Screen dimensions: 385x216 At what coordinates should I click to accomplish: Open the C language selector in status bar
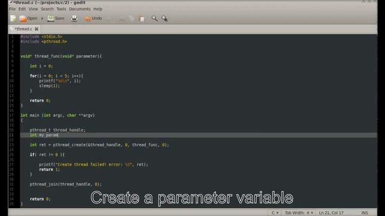275,213
